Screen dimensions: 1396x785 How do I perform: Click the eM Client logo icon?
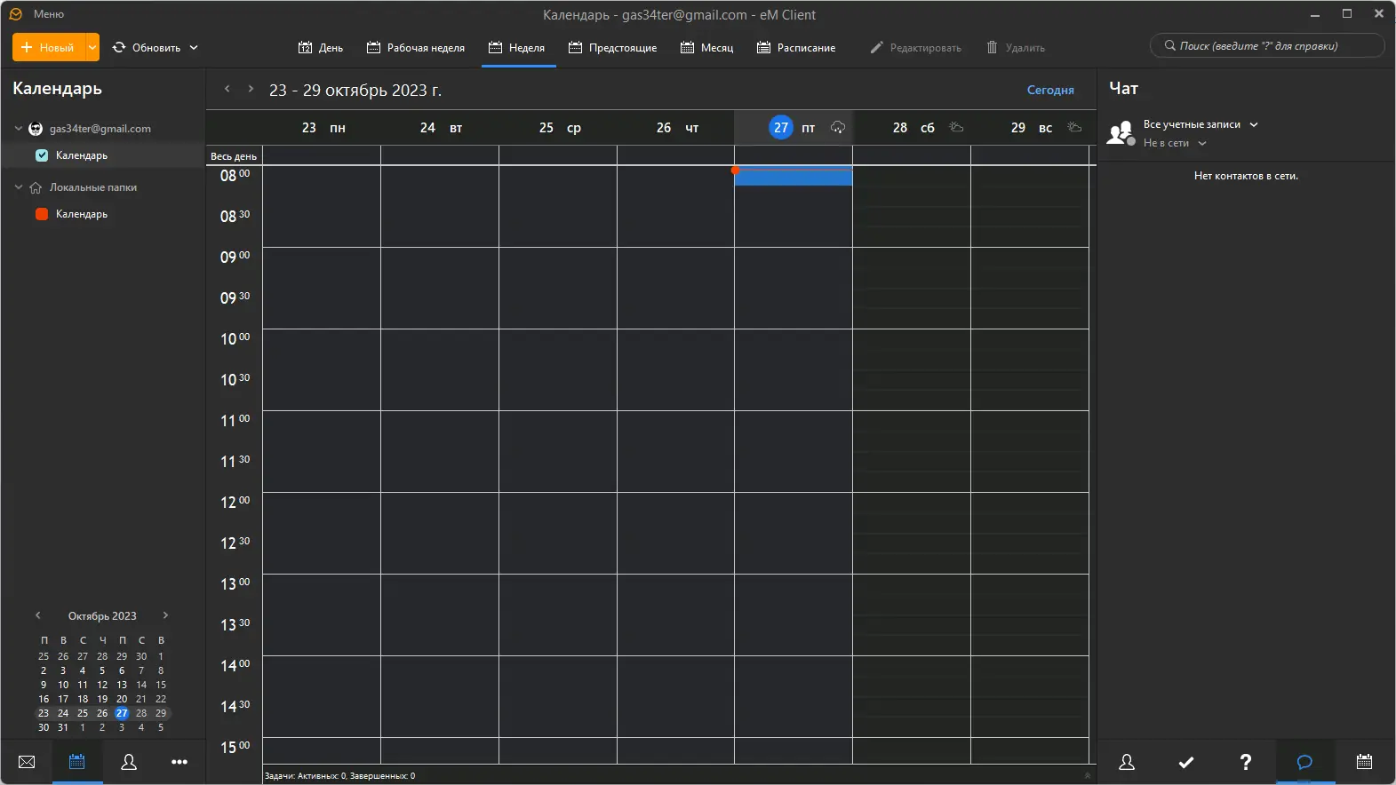tap(15, 14)
